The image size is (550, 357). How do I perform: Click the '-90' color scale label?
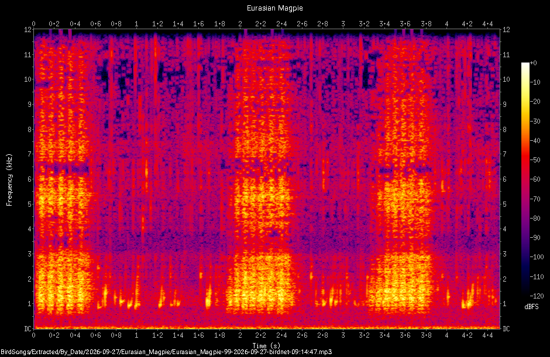click(535, 238)
